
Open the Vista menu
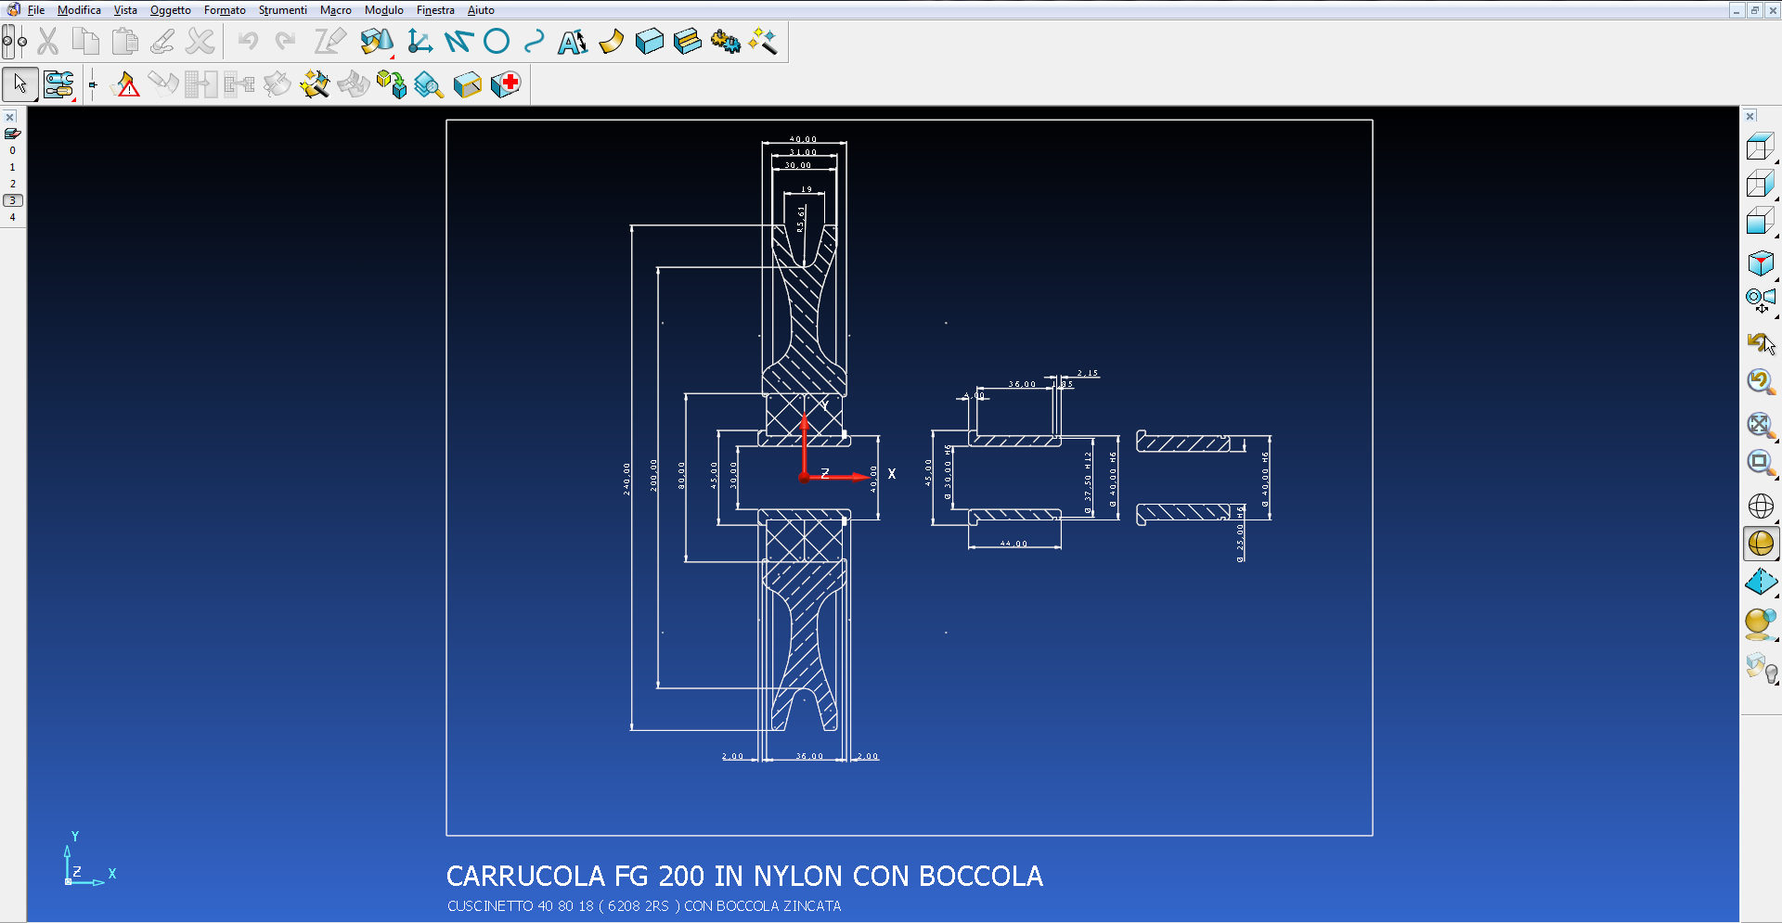click(125, 10)
